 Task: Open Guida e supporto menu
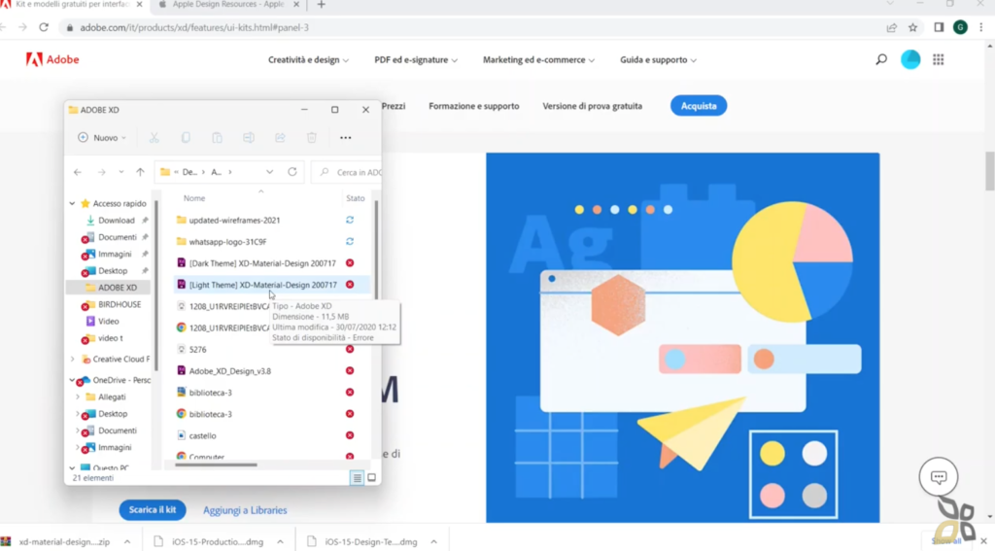658,59
